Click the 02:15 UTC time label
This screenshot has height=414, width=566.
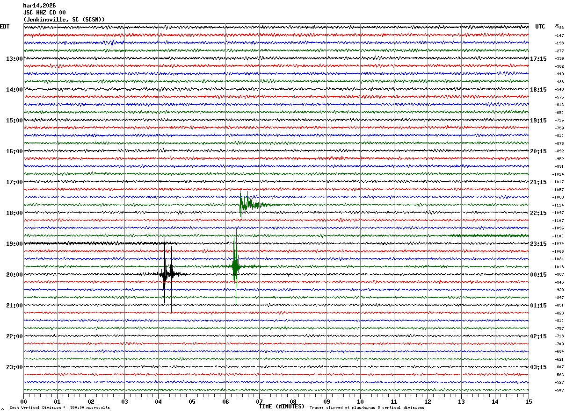538,336
